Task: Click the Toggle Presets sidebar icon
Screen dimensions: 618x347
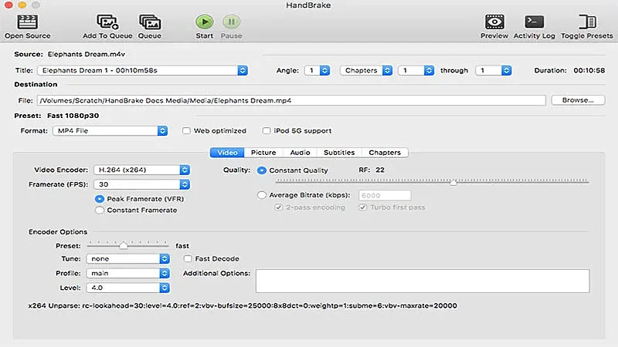Action: (x=587, y=22)
